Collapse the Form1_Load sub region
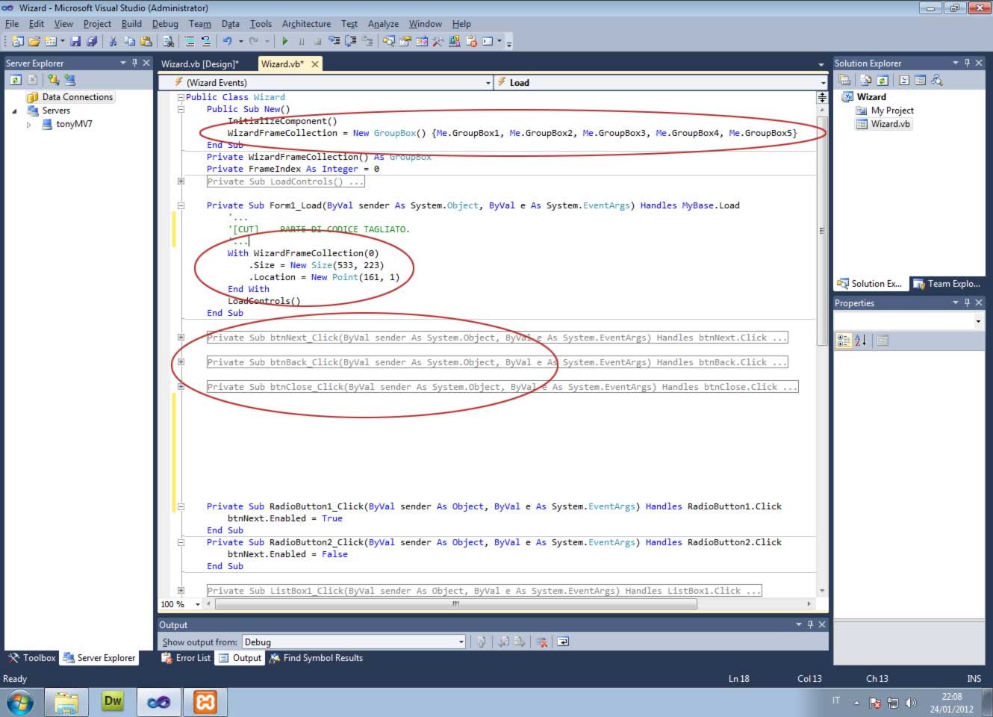The image size is (993, 717). click(x=181, y=205)
